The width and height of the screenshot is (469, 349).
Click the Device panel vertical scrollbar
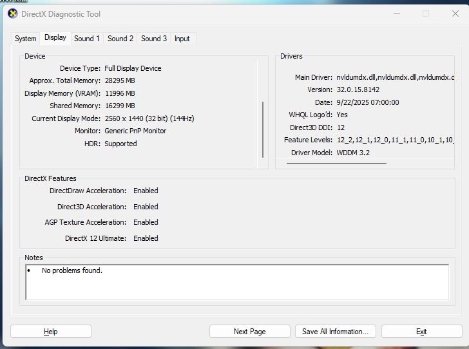coord(262,129)
